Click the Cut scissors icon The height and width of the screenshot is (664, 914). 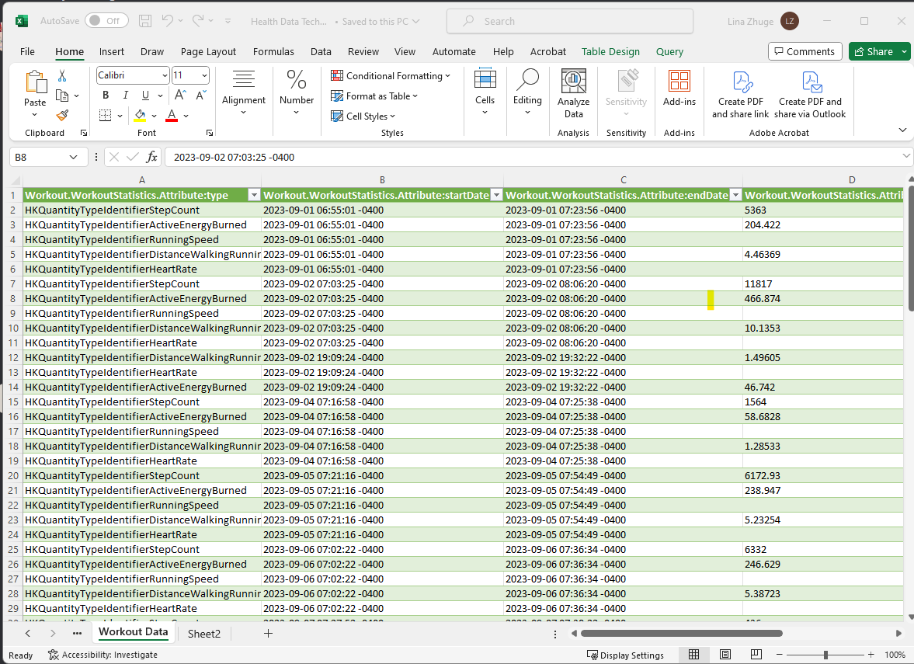pyautogui.click(x=62, y=76)
